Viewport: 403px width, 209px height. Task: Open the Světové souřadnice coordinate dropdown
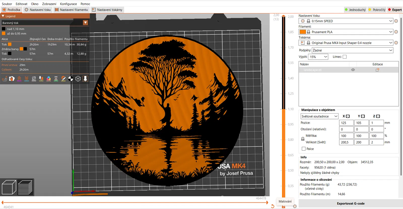pyautogui.click(x=319, y=116)
